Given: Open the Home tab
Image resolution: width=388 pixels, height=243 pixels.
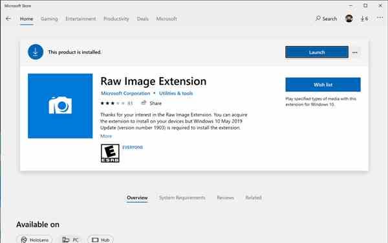Looking at the screenshot, I should click(x=27, y=19).
